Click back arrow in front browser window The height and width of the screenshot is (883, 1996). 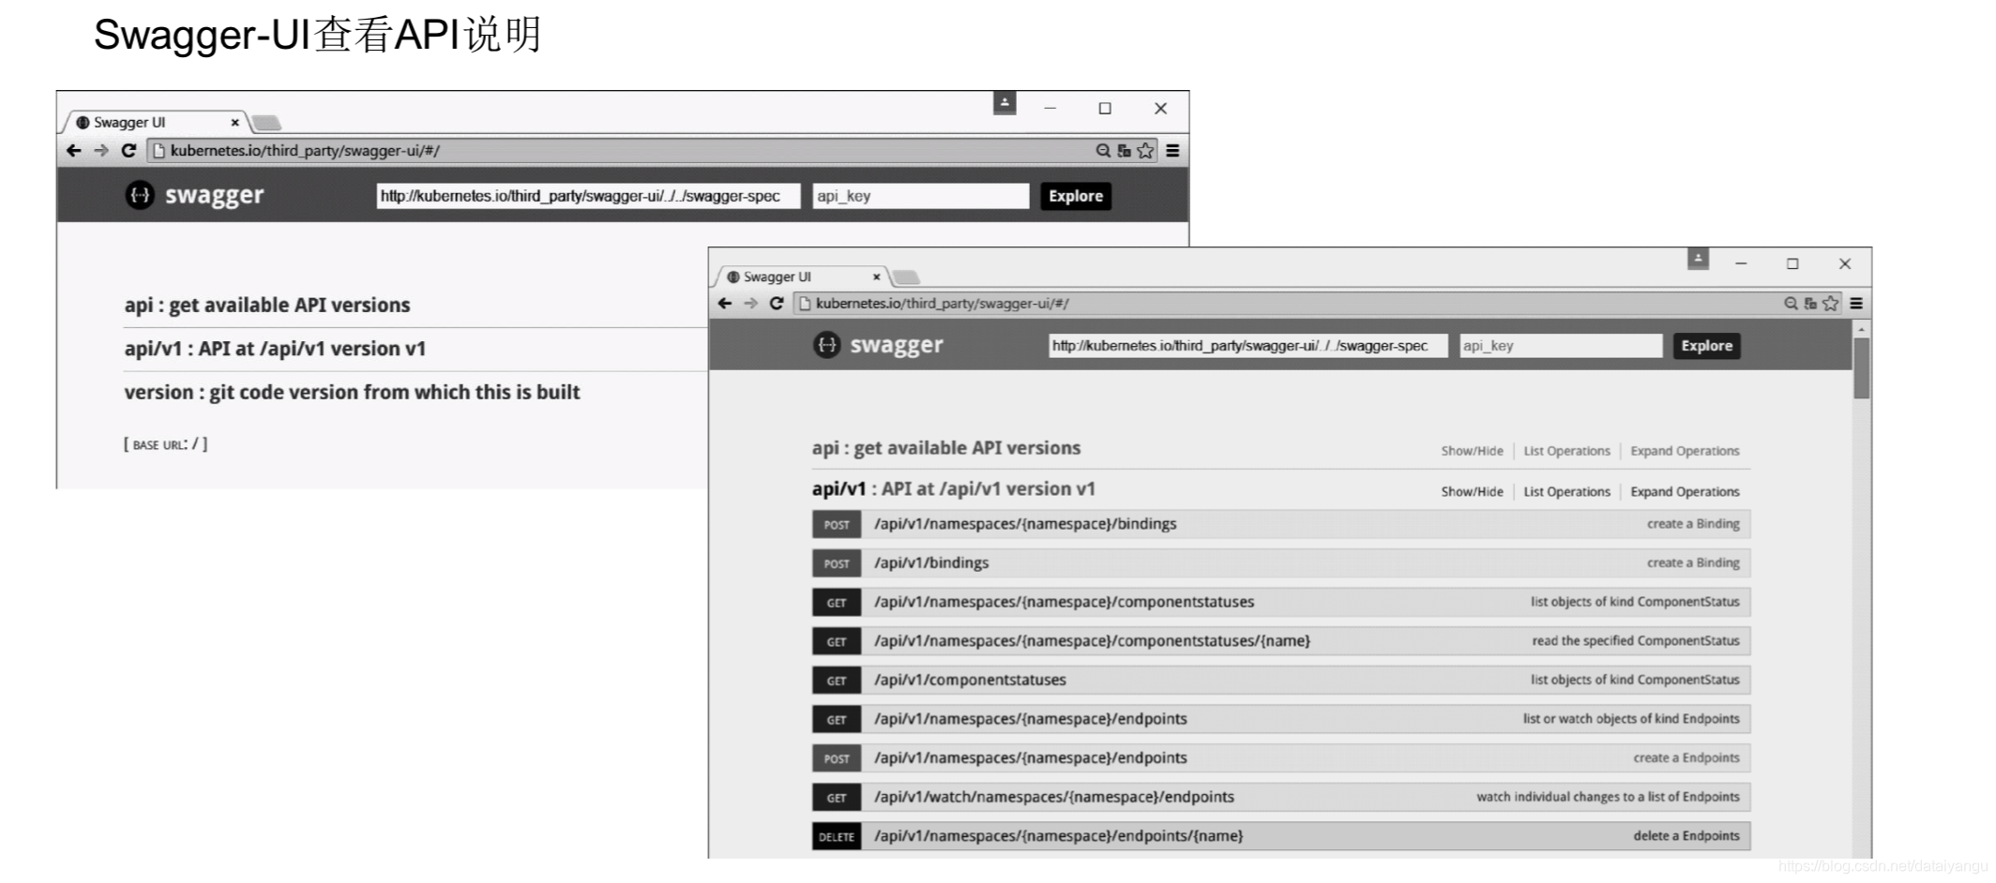(724, 304)
